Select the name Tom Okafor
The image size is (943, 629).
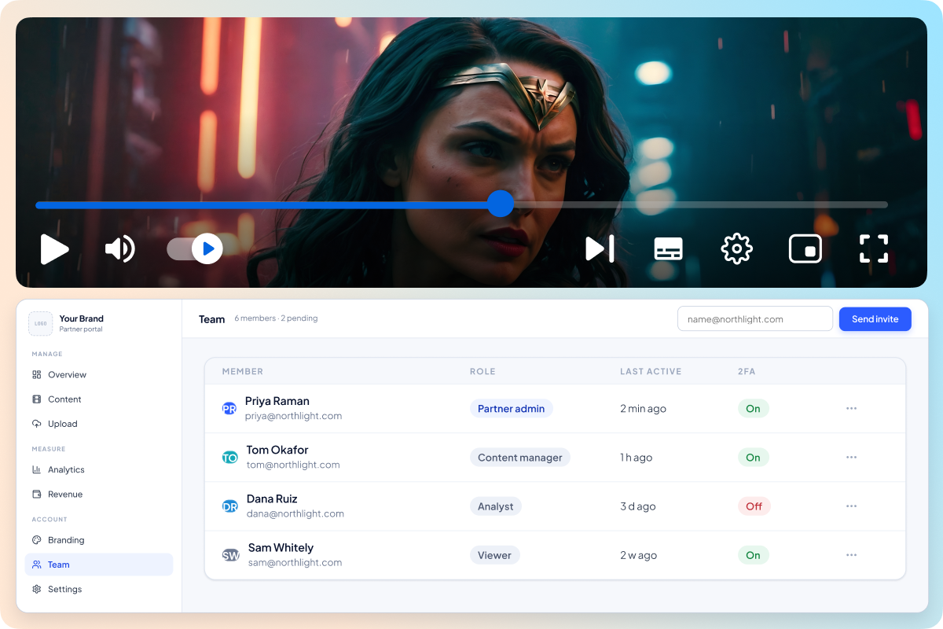(277, 450)
